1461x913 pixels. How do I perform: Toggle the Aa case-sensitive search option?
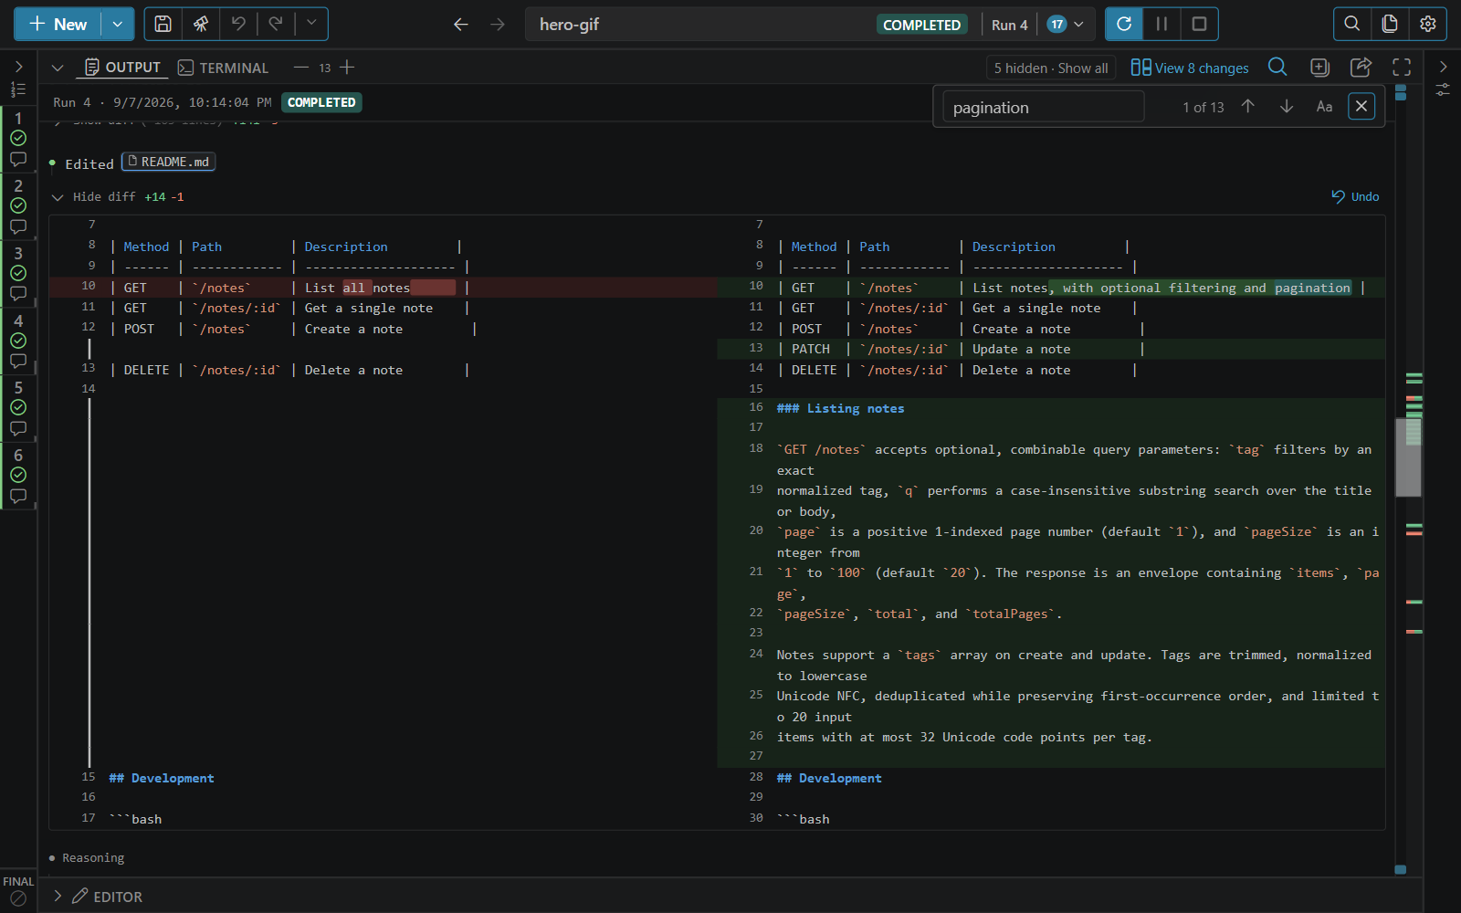(1324, 107)
